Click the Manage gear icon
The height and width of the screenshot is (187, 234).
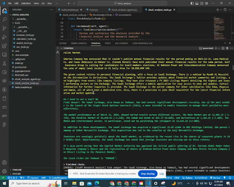tap(4, 171)
